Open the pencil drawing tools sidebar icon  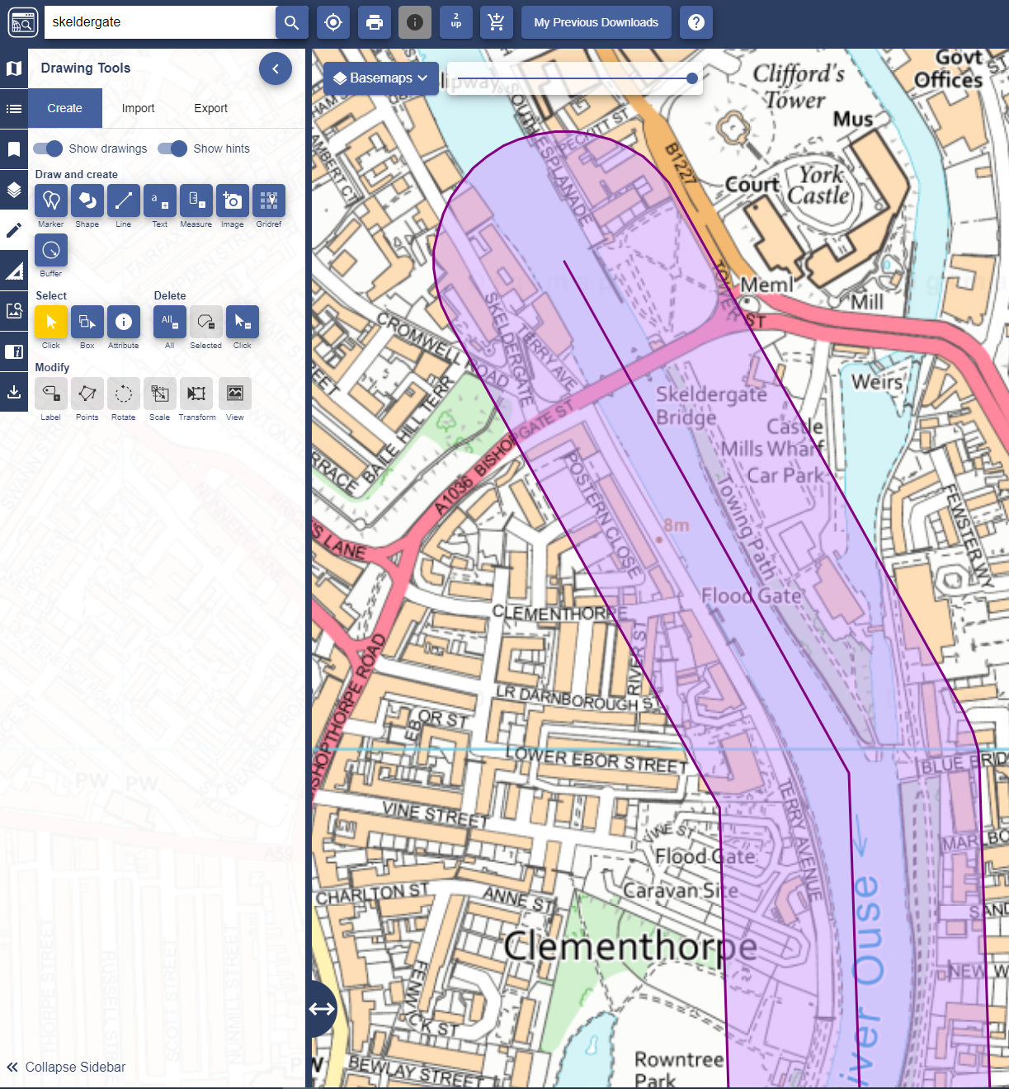pos(14,230)
